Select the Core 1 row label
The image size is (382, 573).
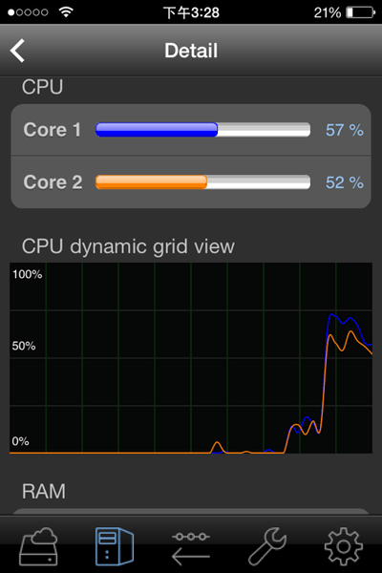53,130
